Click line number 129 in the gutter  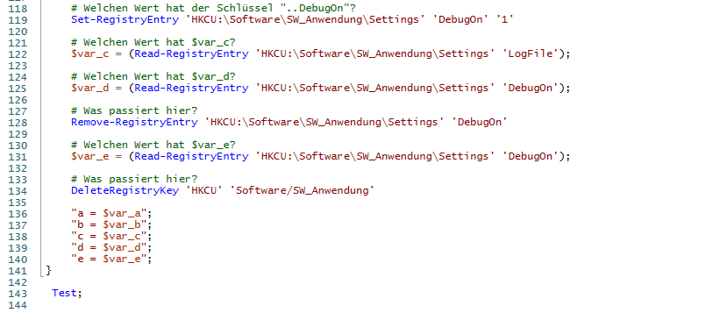(18, 133)
